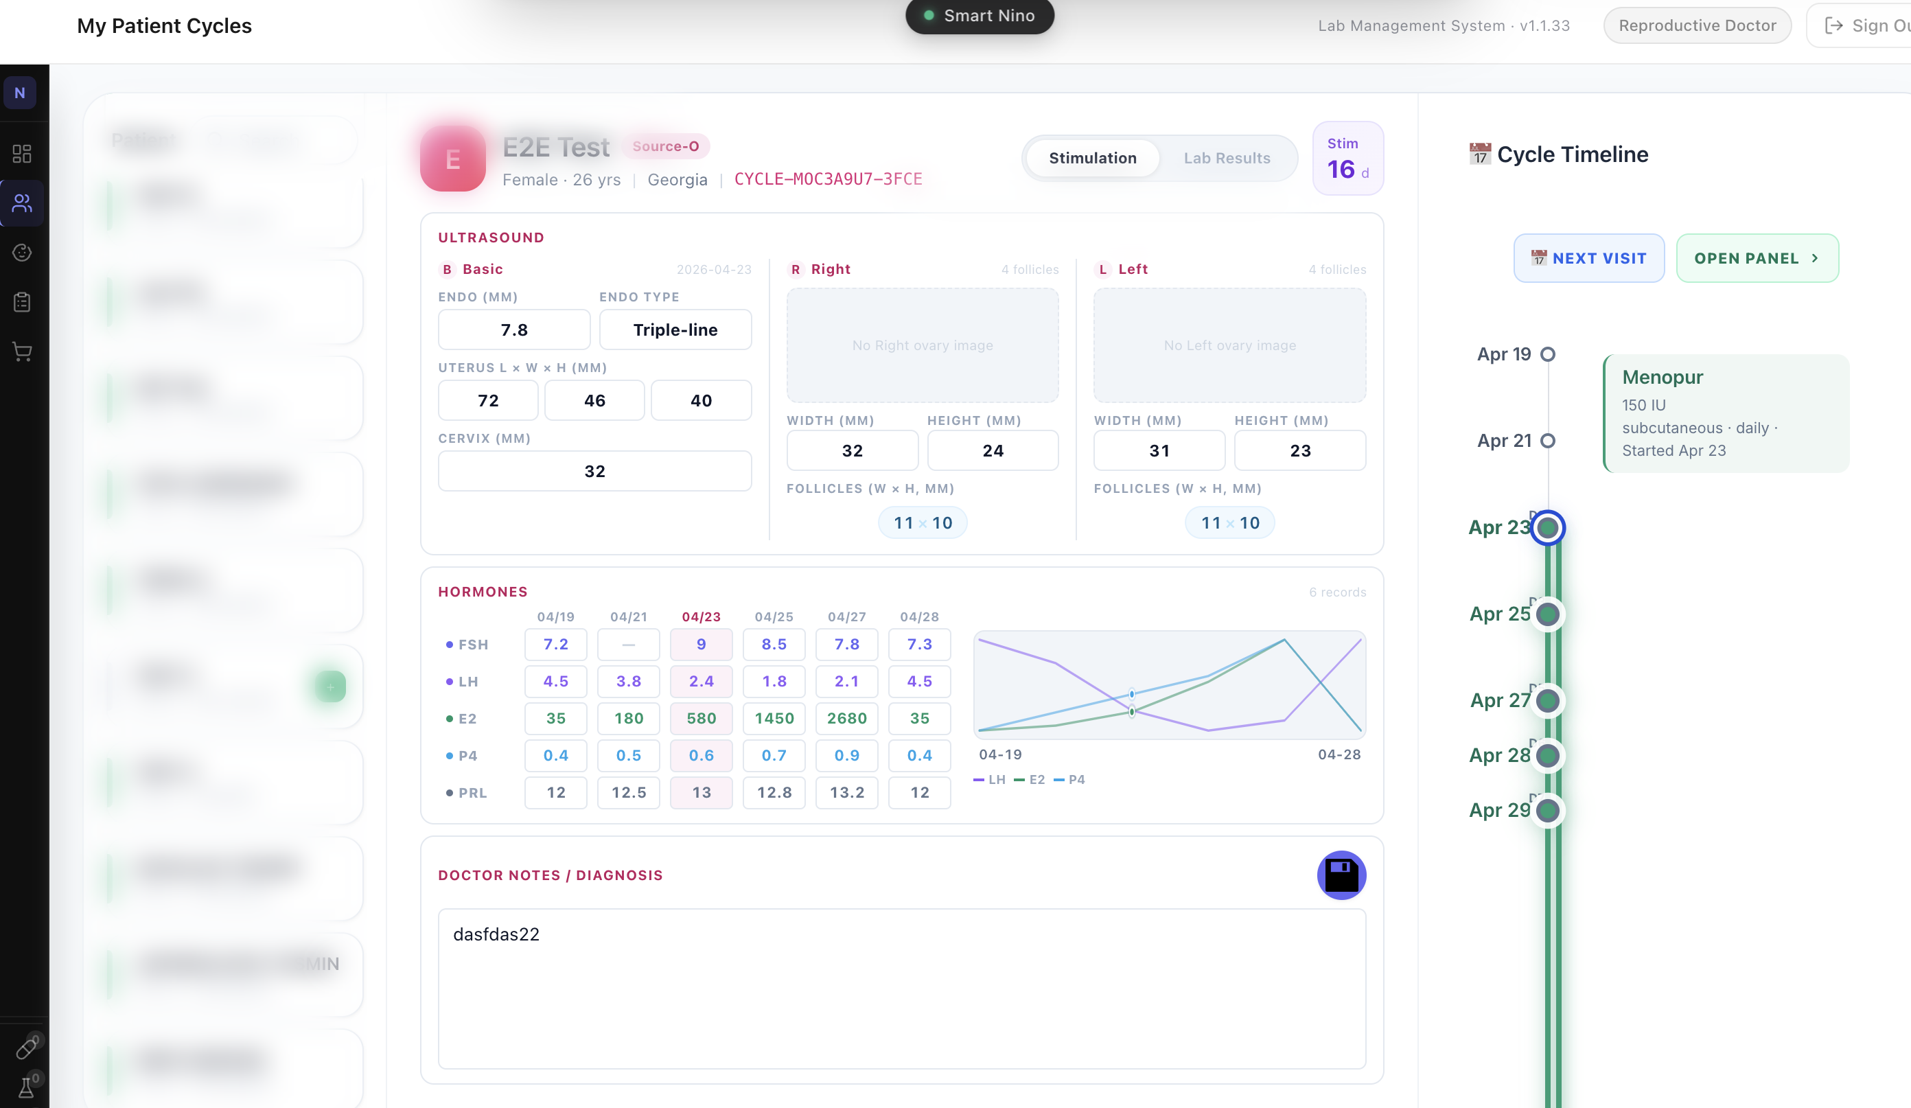Open the shopping cart icon in sidebar
The height and width of the screenshot is (1108, 1911).
[22, 351]
